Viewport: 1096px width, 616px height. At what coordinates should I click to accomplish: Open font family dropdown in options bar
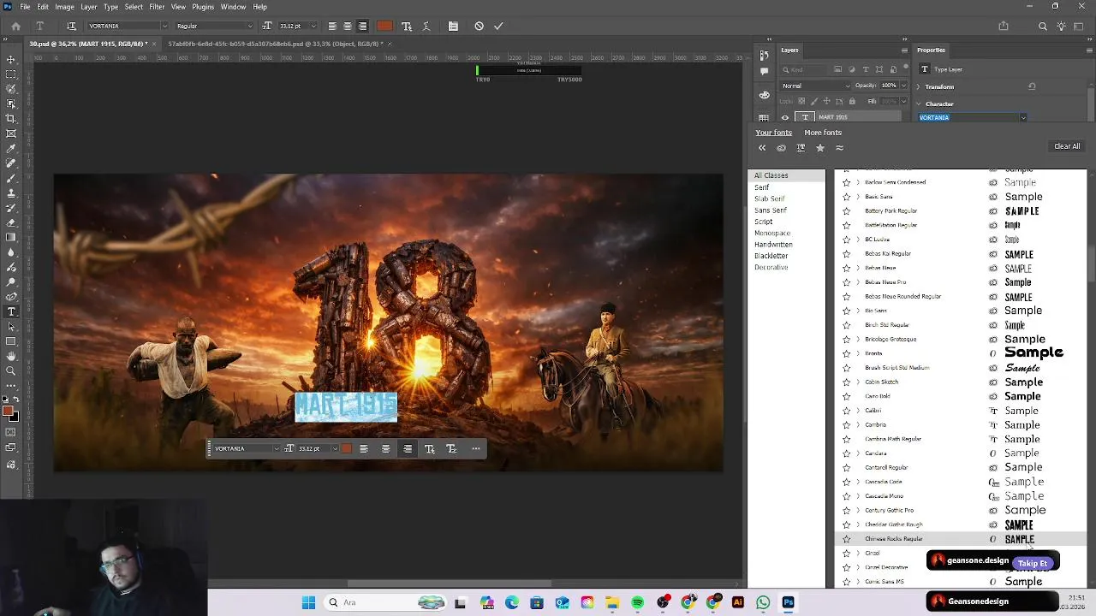point(164,26)
